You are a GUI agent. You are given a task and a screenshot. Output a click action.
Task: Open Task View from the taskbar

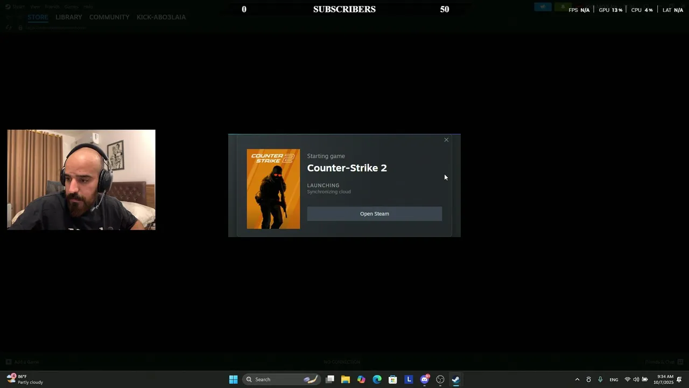[x=330, y=379]
